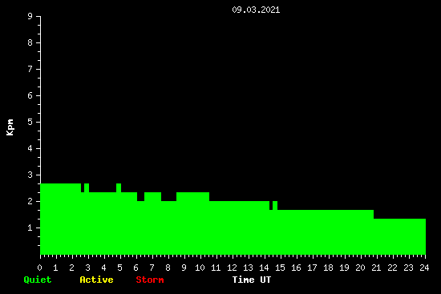Click the date label 09.03.2021
Image resolution: width=441 pixels, height=294 pixels.
pos(256,10)
